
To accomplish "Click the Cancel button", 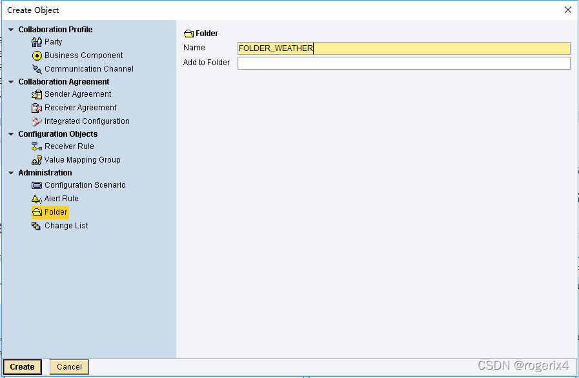I will (69, 367).
